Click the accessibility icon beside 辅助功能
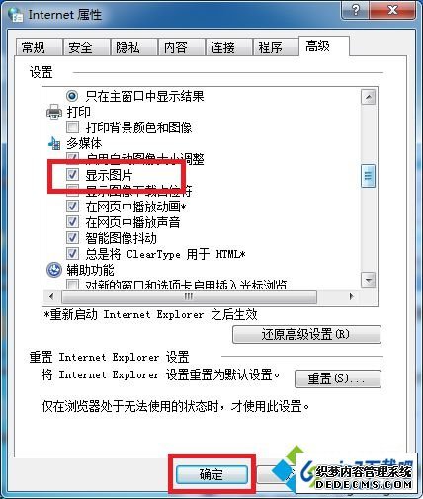The height and width of the screenshot is (499, 423). 54,270
